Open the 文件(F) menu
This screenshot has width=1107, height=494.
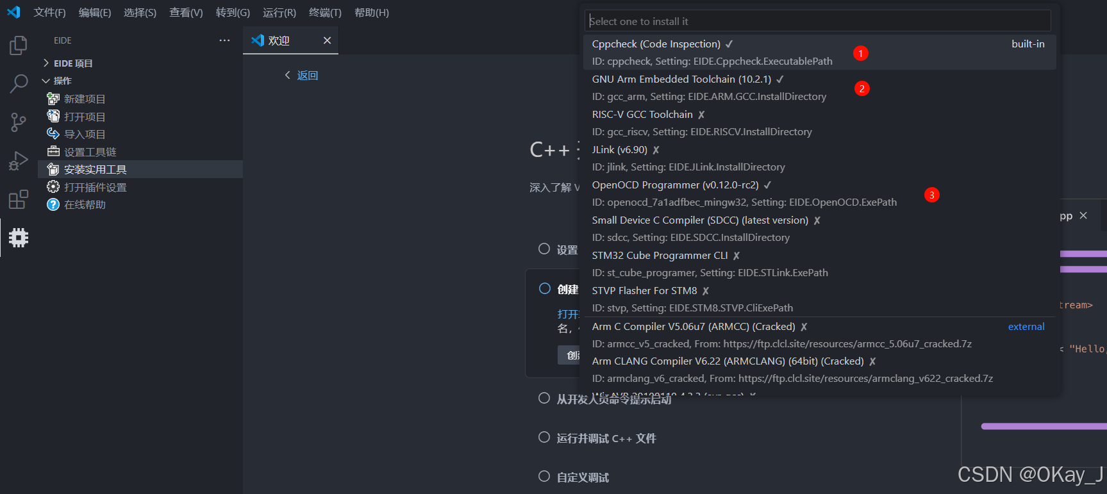[50, 13]
